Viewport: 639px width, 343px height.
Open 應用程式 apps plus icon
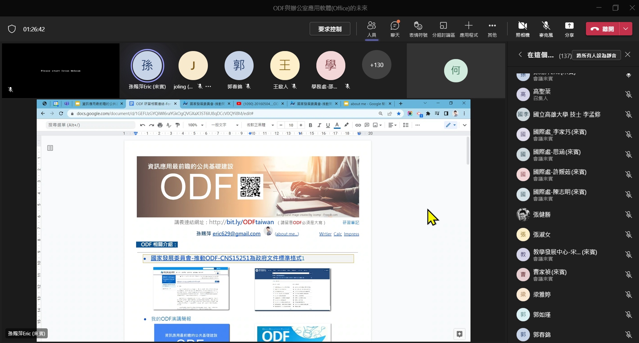(468, 29)
